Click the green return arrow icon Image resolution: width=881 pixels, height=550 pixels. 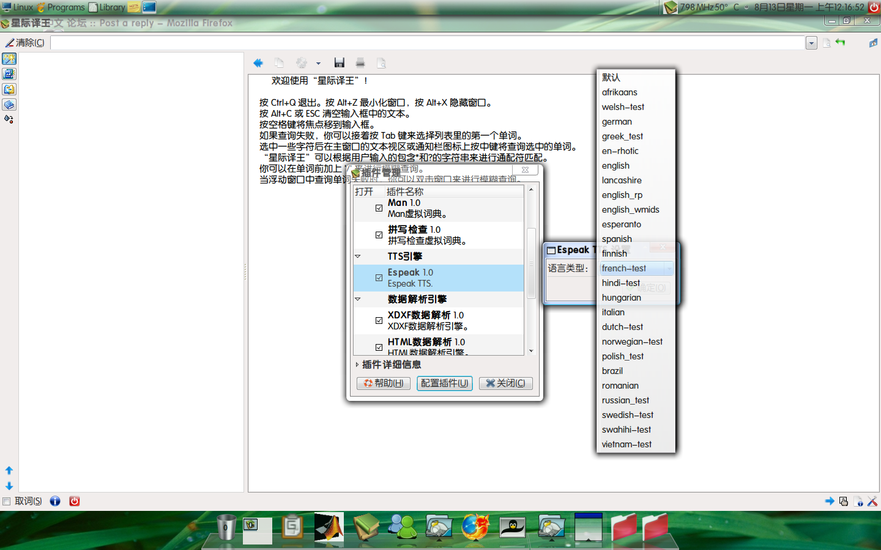[841, 42]
